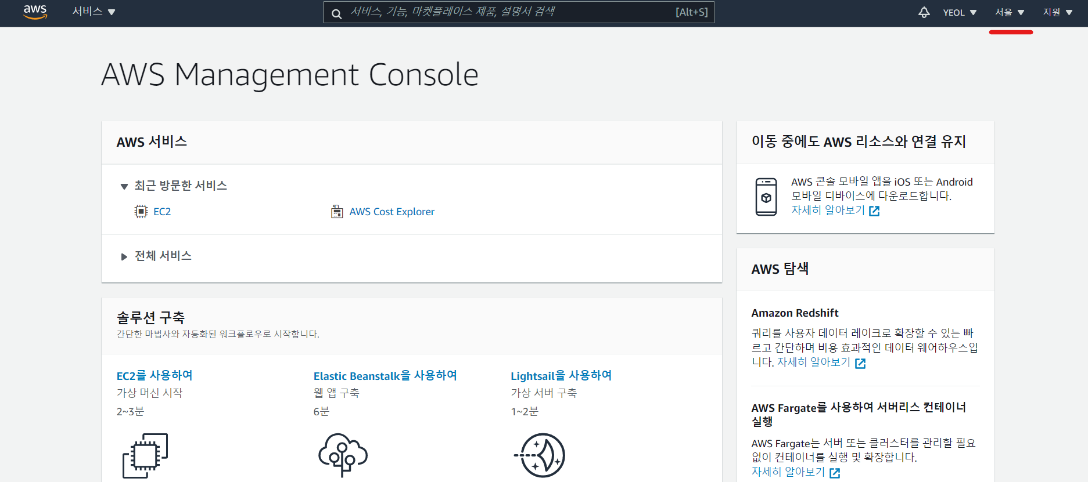This screenshot has width=1088, height=482.
Task: Click the search magnifier icon
Action: pos(336,13)
